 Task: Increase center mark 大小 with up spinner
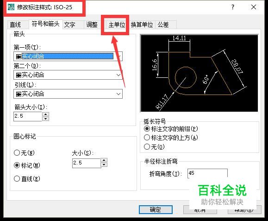click(104, 160)
